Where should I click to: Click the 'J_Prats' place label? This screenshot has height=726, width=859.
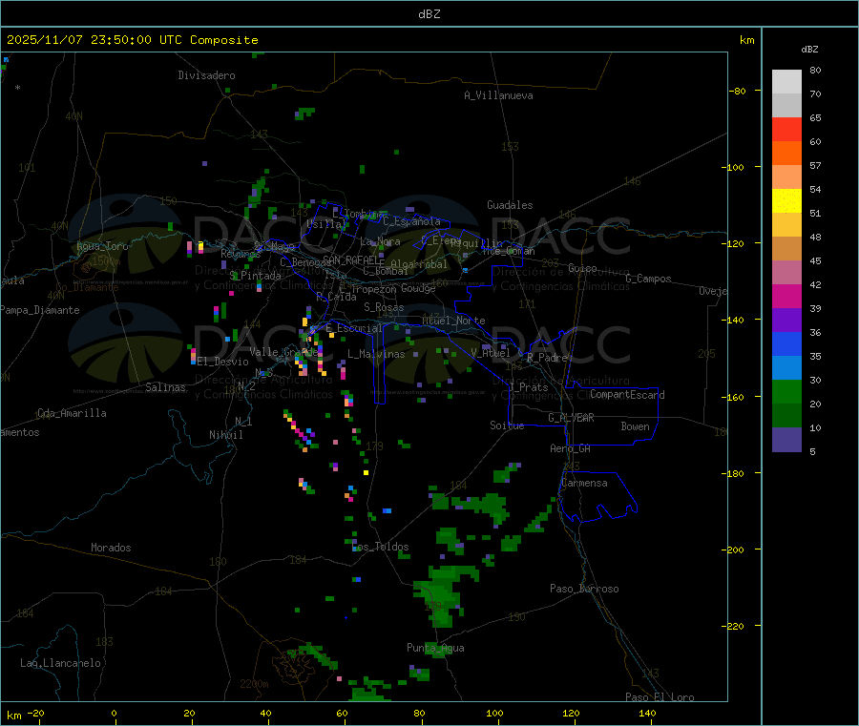(528, 387)
